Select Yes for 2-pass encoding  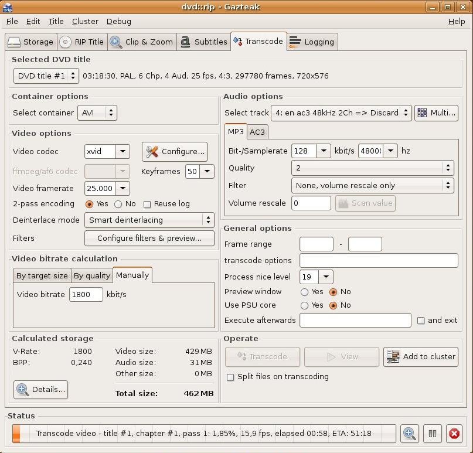pyautogui.click(x=89, y=204)
